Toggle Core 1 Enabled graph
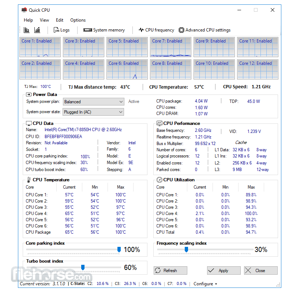Image resolution: width=300 pixels, height=293 pixels. [40, 47]
